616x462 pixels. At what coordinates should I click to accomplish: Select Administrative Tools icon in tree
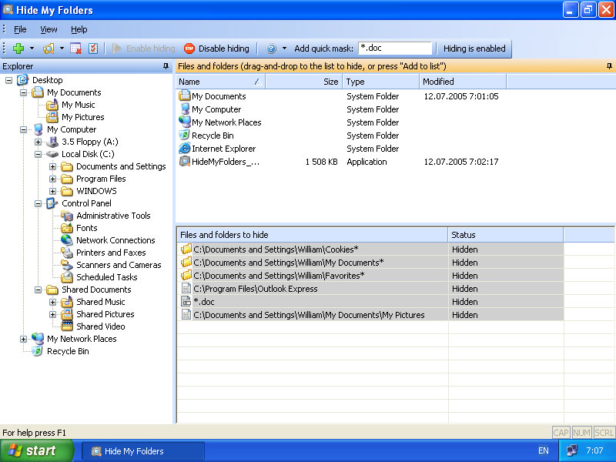click(67, 216)
